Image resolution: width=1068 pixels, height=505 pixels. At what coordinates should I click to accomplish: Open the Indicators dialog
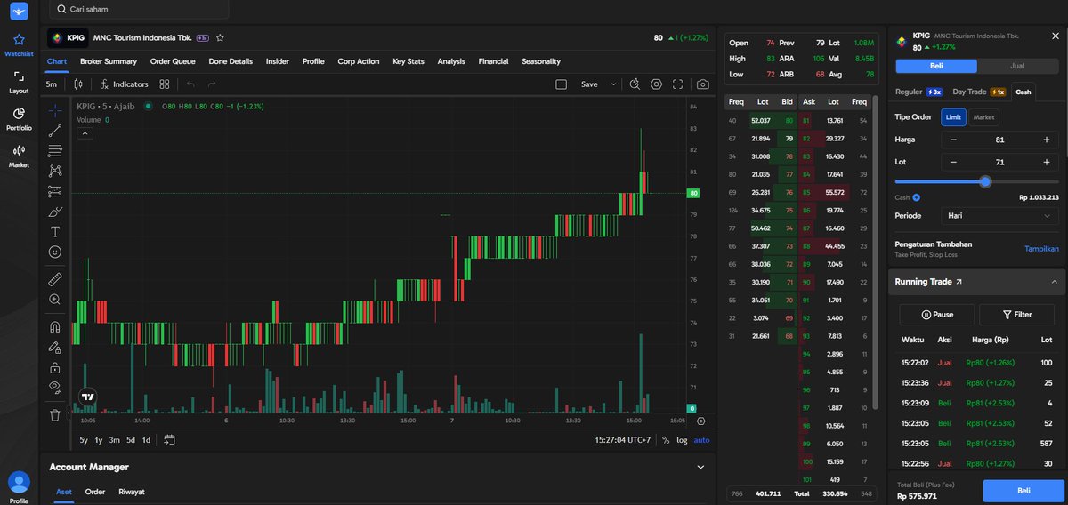tap(125, 84)
